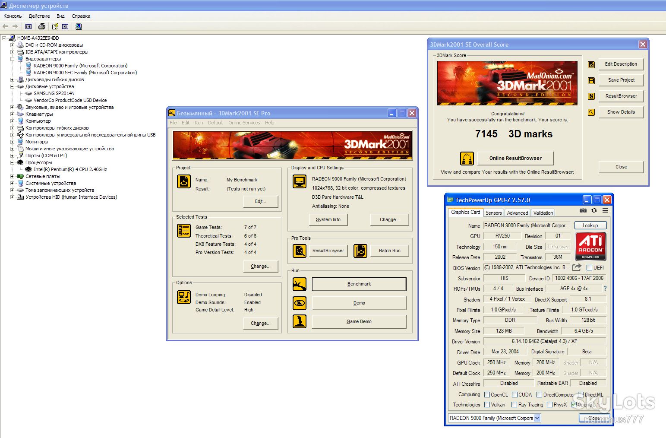The image size is (666, 438).
Task: Click the Edit Description icon in score window
Action: click(591, 65)
